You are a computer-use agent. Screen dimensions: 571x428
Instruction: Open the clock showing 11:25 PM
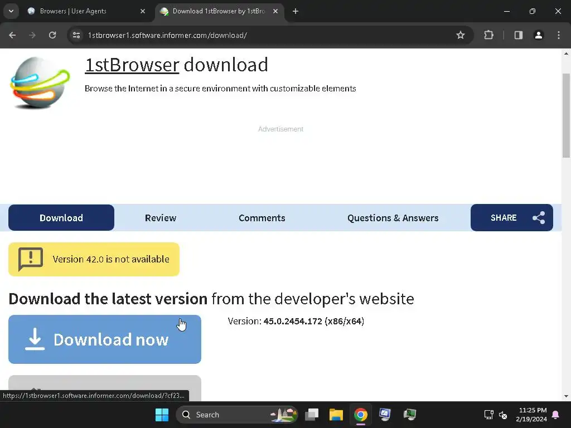click(x=531, y=415)
